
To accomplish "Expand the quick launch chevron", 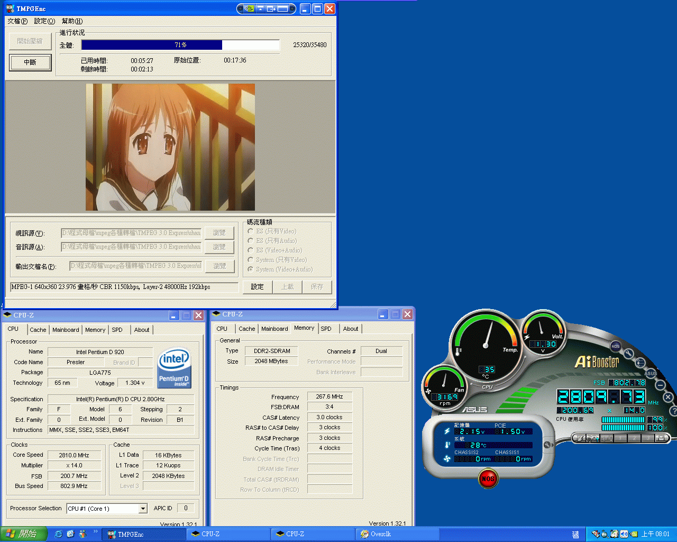I will coord(95,532).
